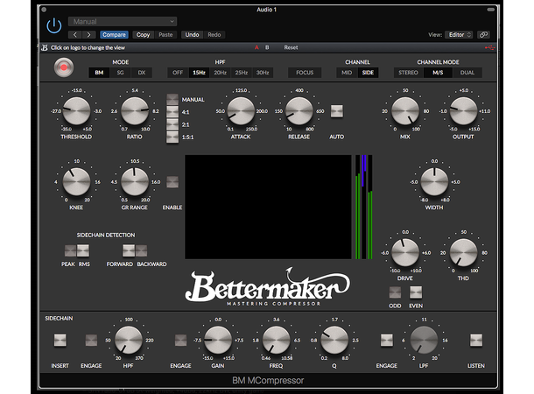534x394 pixels.
Task: Select BM mode
Action: [99, 73]
